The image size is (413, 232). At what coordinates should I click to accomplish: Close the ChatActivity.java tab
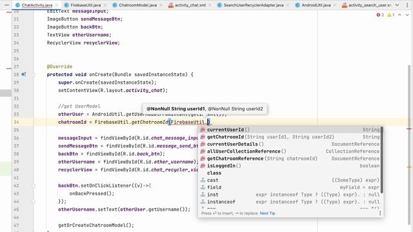[x=57, y=5]
